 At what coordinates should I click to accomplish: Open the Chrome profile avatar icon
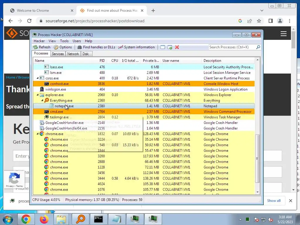(280, 21)
